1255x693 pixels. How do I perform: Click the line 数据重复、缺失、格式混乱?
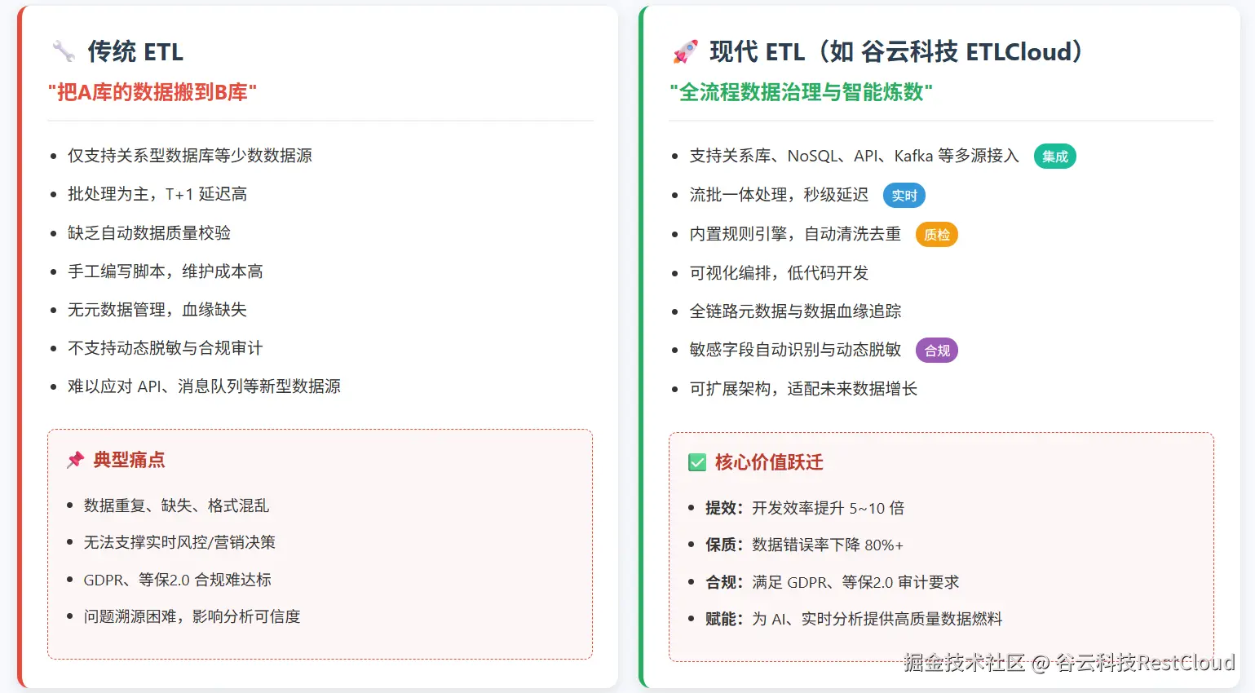pos(176,505)
